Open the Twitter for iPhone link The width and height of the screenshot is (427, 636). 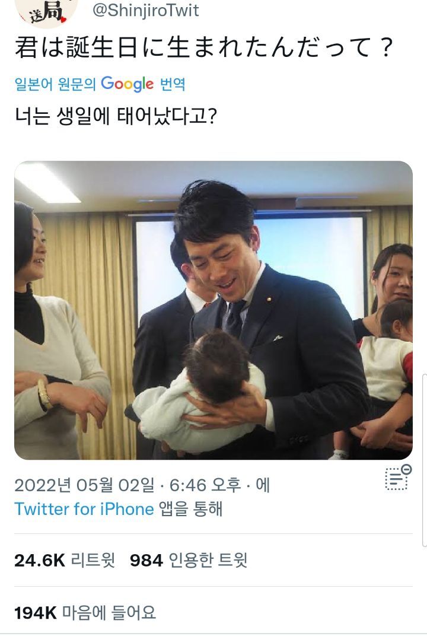[x=84, y=508]
